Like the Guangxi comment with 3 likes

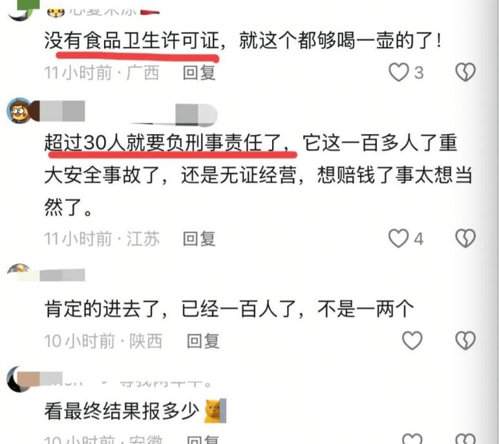click(x=399, y=72)
